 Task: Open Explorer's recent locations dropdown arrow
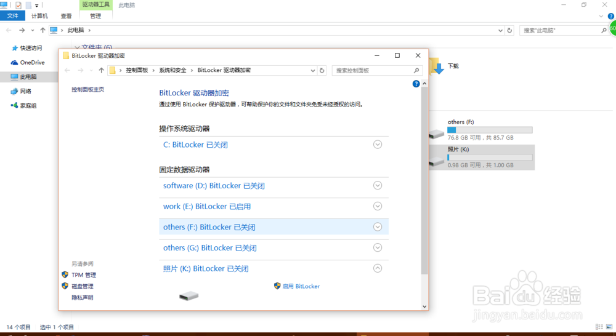click(x=33, y=30)
